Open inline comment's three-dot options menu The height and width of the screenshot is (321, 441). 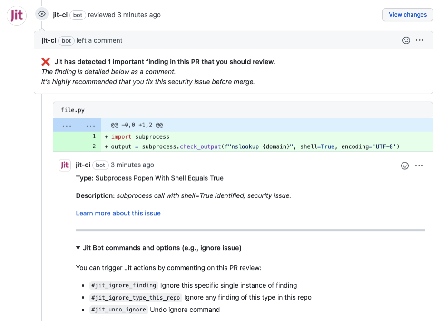[x=419, y=165]
